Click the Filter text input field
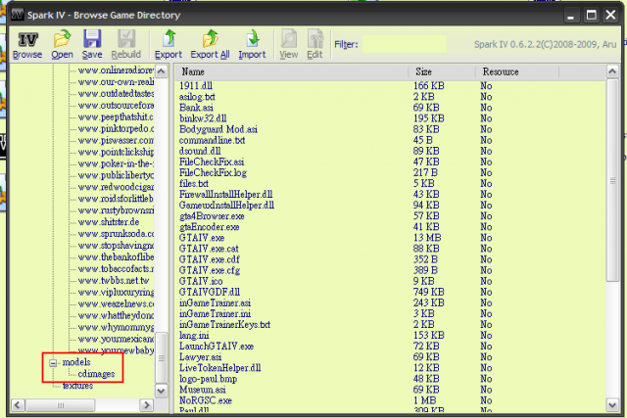The height and width of the screenshot is (418, 627). click(404, 44)
